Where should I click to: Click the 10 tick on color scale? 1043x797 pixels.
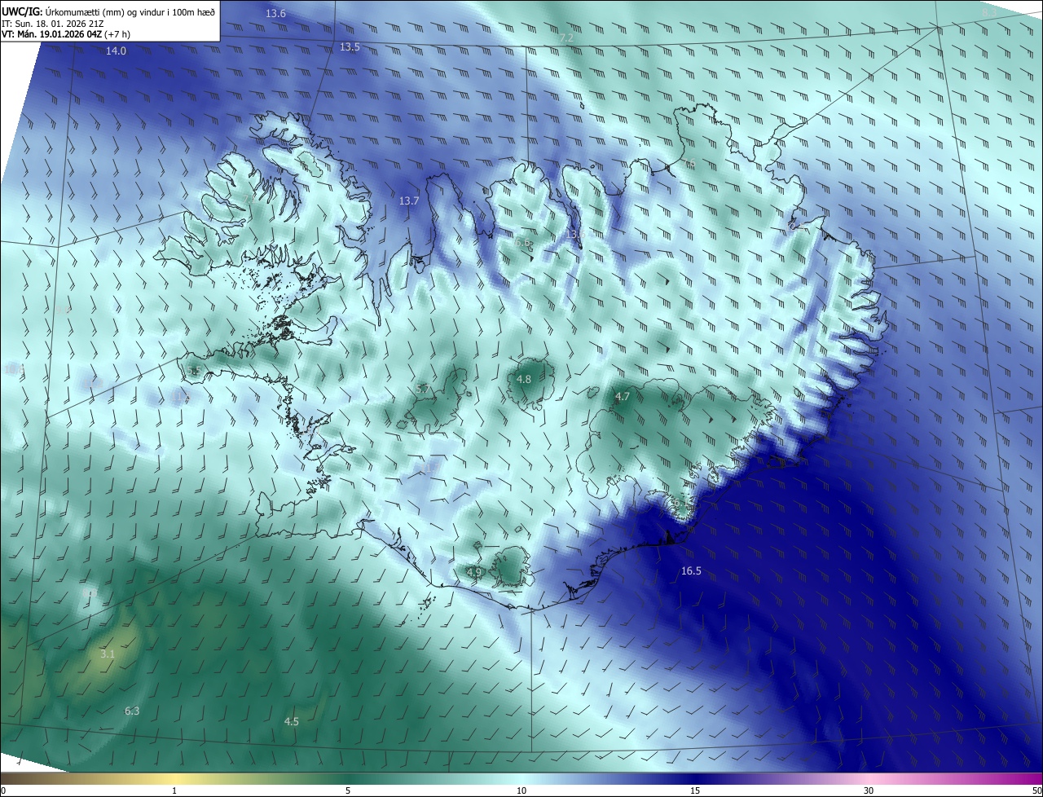click(521, 790)
